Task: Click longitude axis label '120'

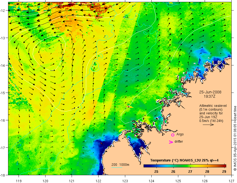Action: 45,181
